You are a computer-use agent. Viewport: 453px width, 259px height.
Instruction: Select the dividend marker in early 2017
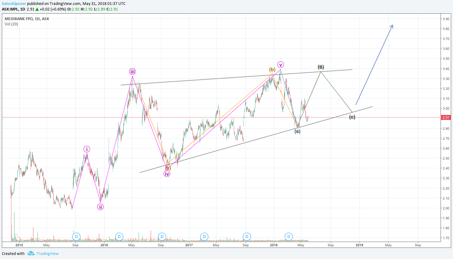pos(204,237)
